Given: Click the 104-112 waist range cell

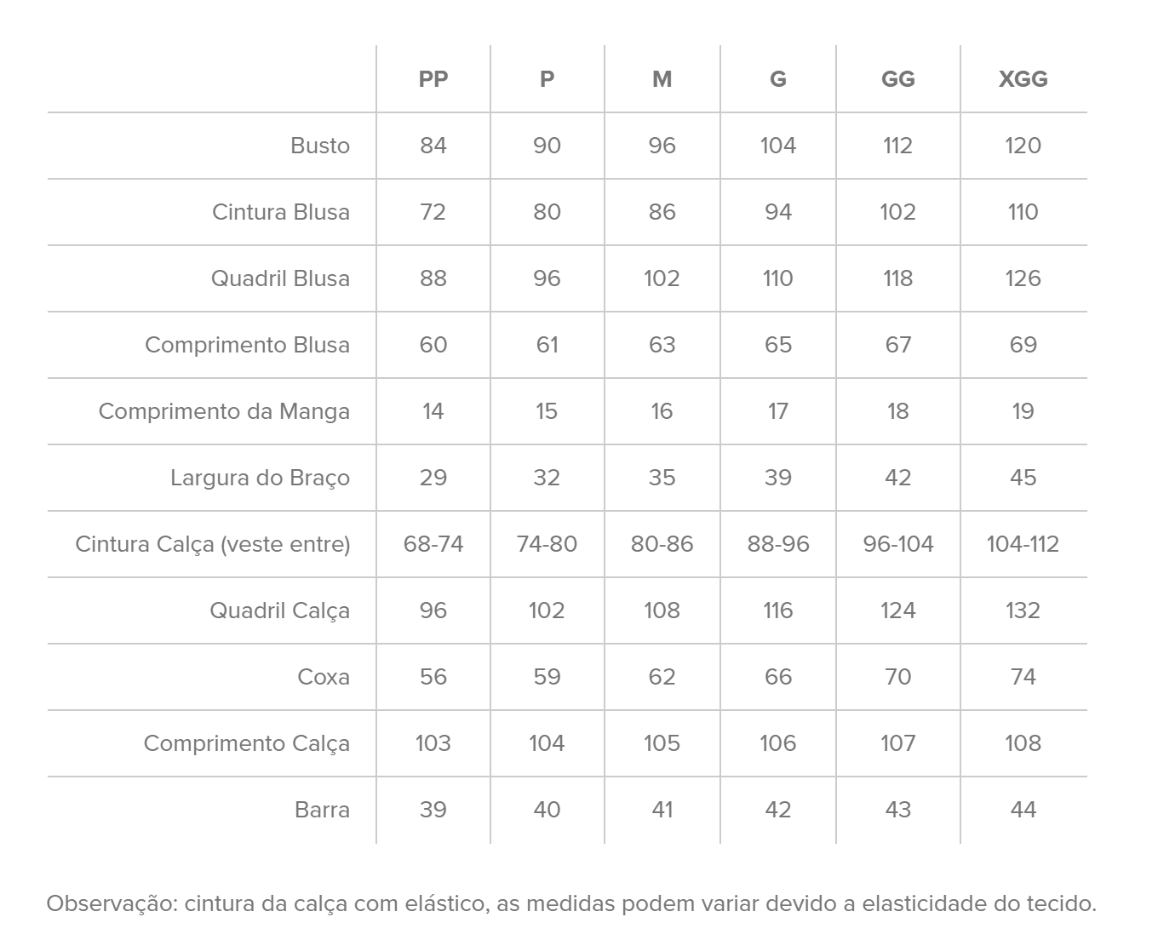Looking at the screenshot, I should pos(1023,544).
